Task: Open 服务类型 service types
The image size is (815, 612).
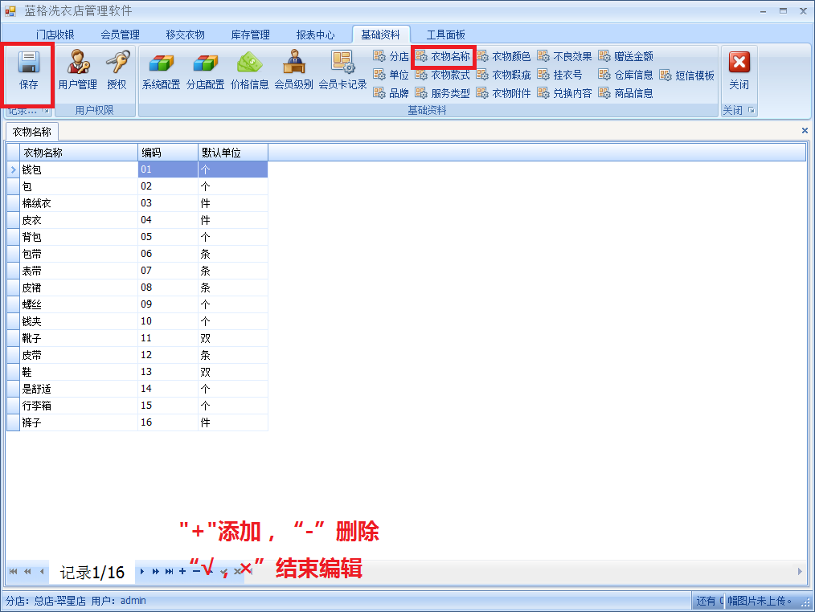Action: 443,93
